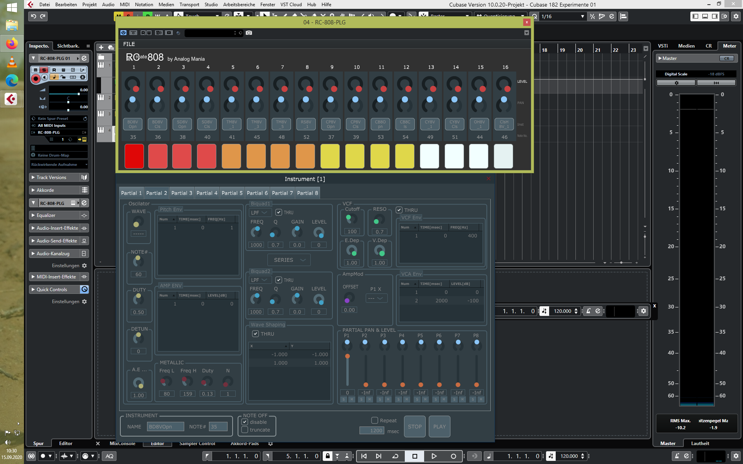Screen dimensions: 743x464
Task: Switch to the Partial 4 tab
Action: click(x=207, y=193)
